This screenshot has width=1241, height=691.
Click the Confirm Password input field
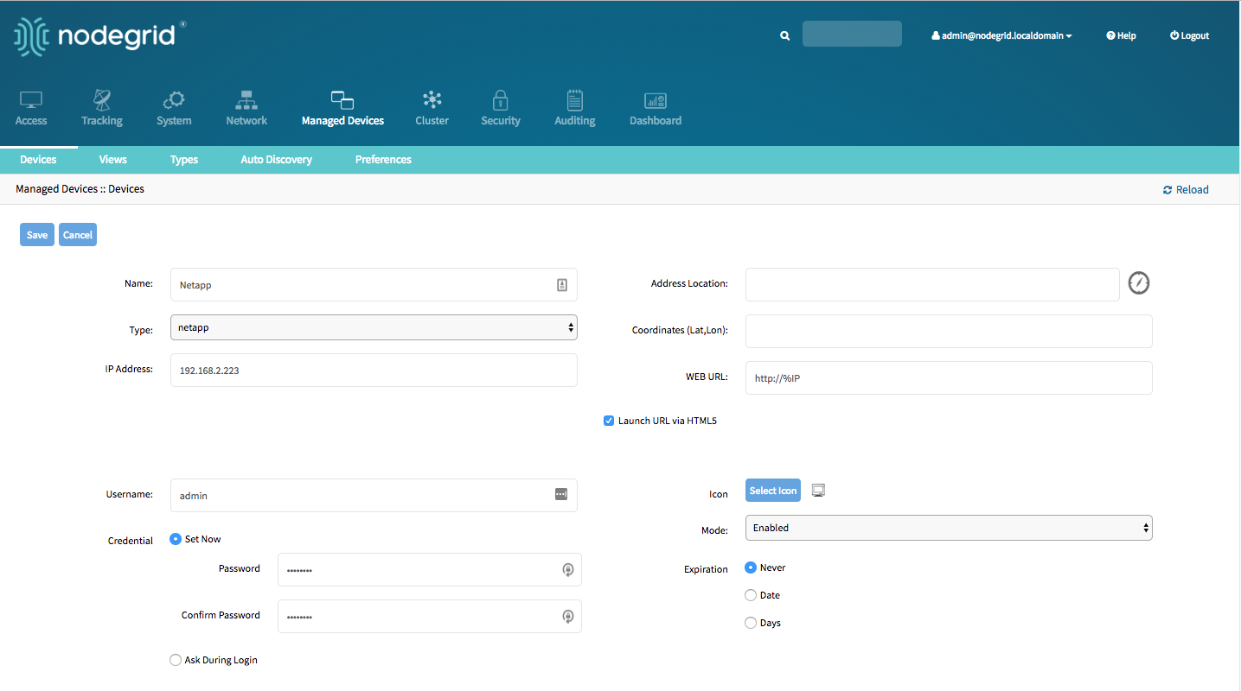tap(430, 616)
